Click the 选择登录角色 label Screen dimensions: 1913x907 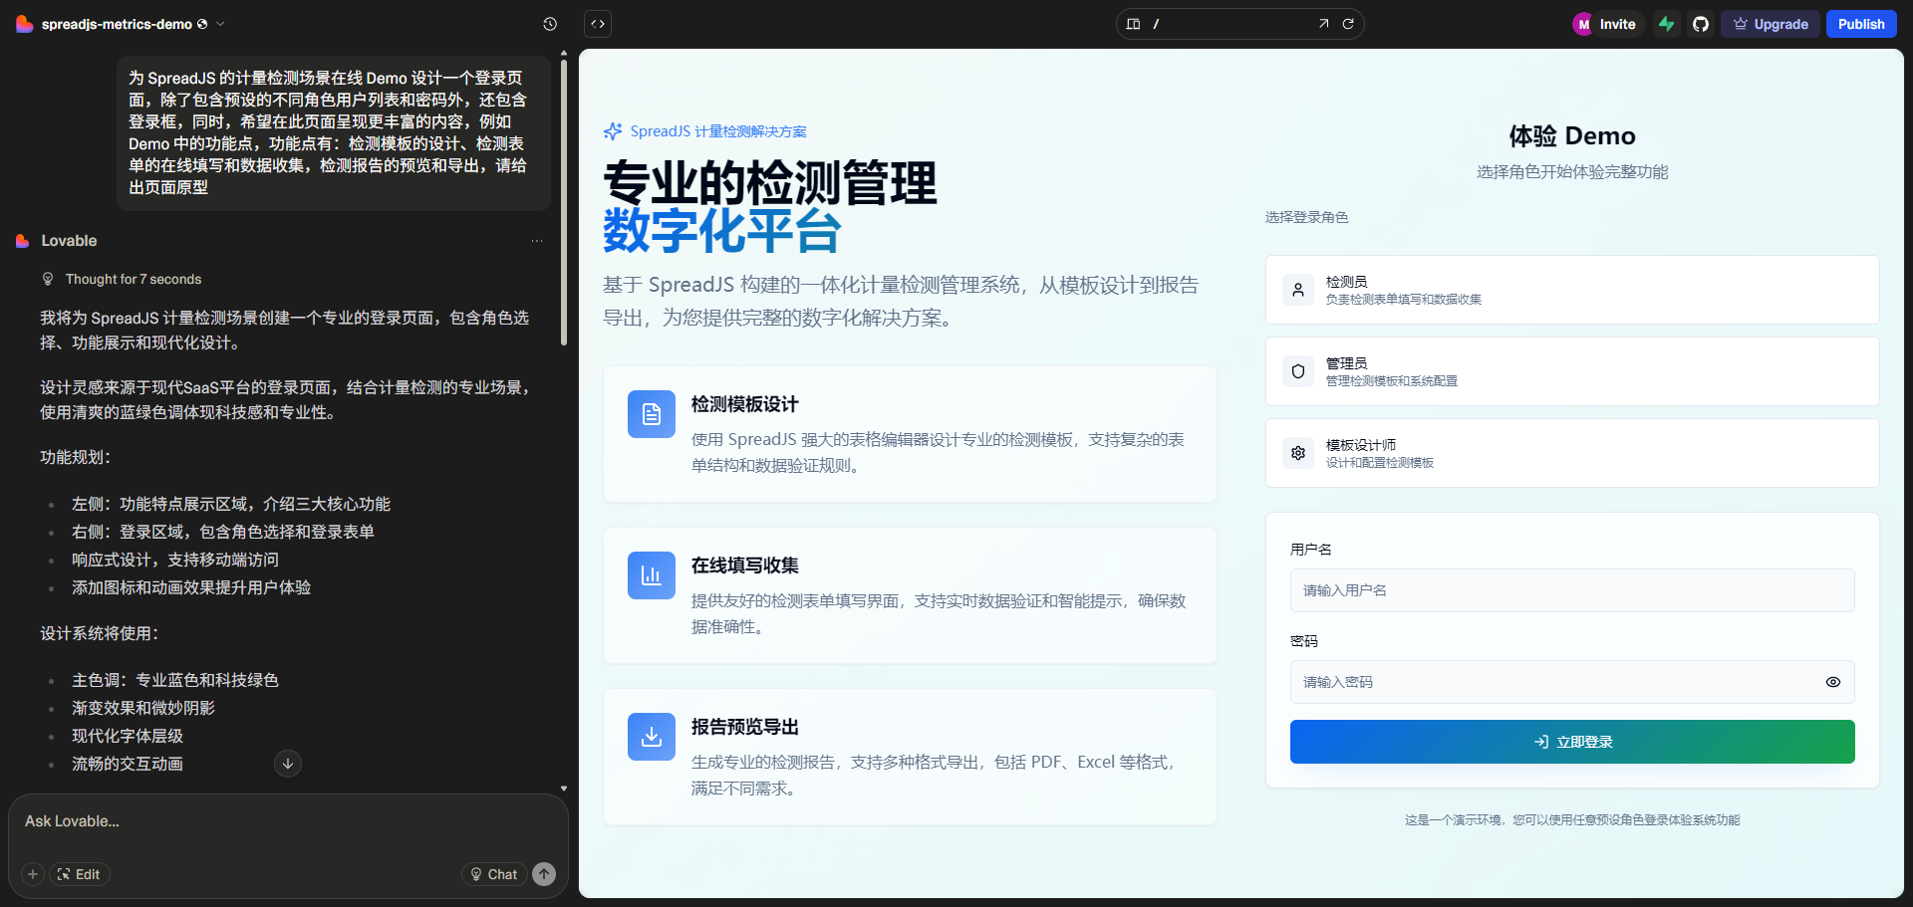1307,217
